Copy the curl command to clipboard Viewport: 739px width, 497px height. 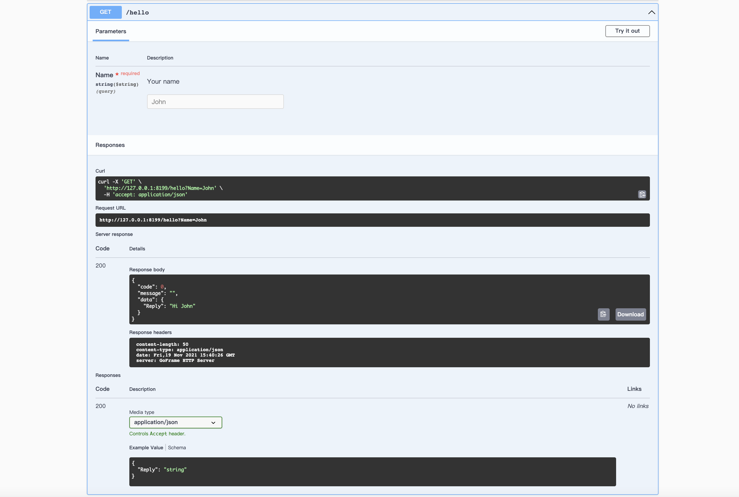click(642, 194)
